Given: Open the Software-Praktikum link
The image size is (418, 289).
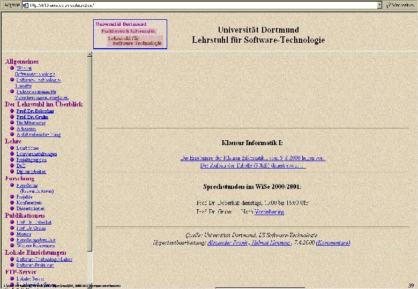Looking at the screenshot, I should 35,265.
